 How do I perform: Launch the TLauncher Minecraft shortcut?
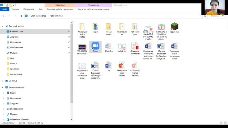click(x=175, y=28)
